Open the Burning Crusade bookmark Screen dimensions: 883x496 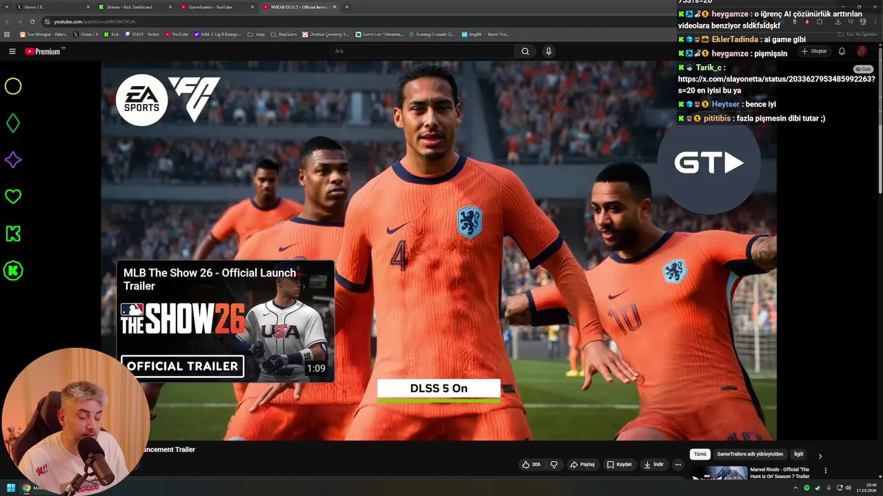431,34
